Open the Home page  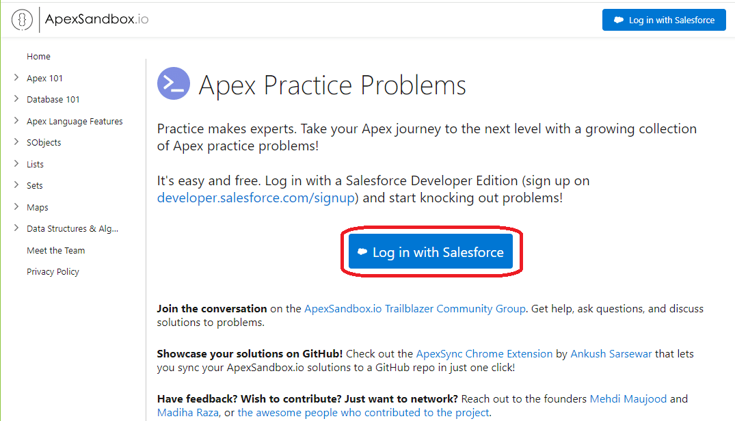(38, 56)
